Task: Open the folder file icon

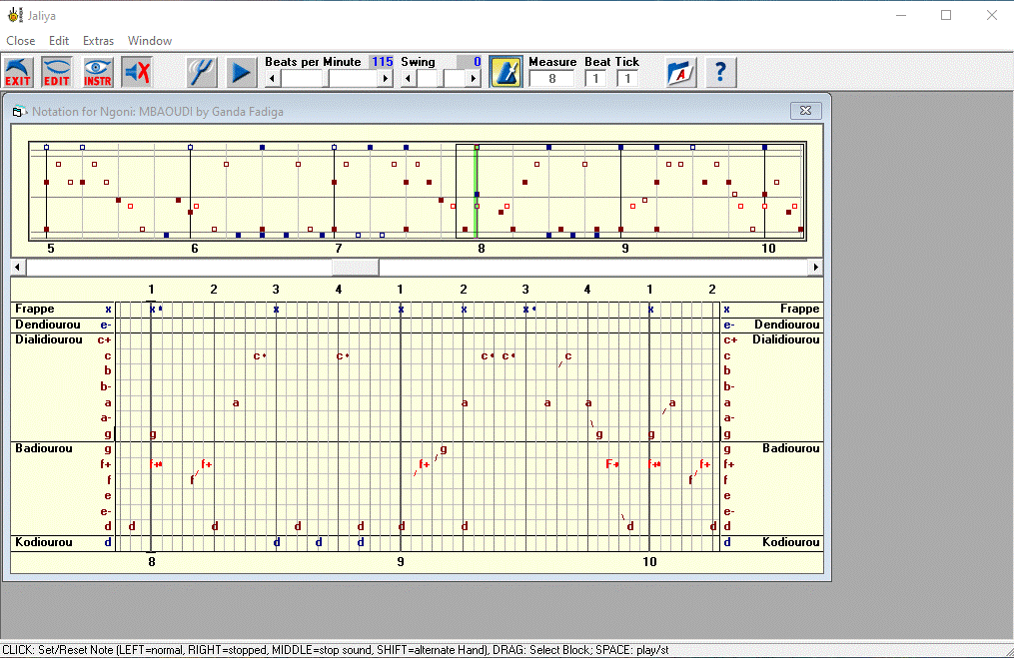Action: 681,72
